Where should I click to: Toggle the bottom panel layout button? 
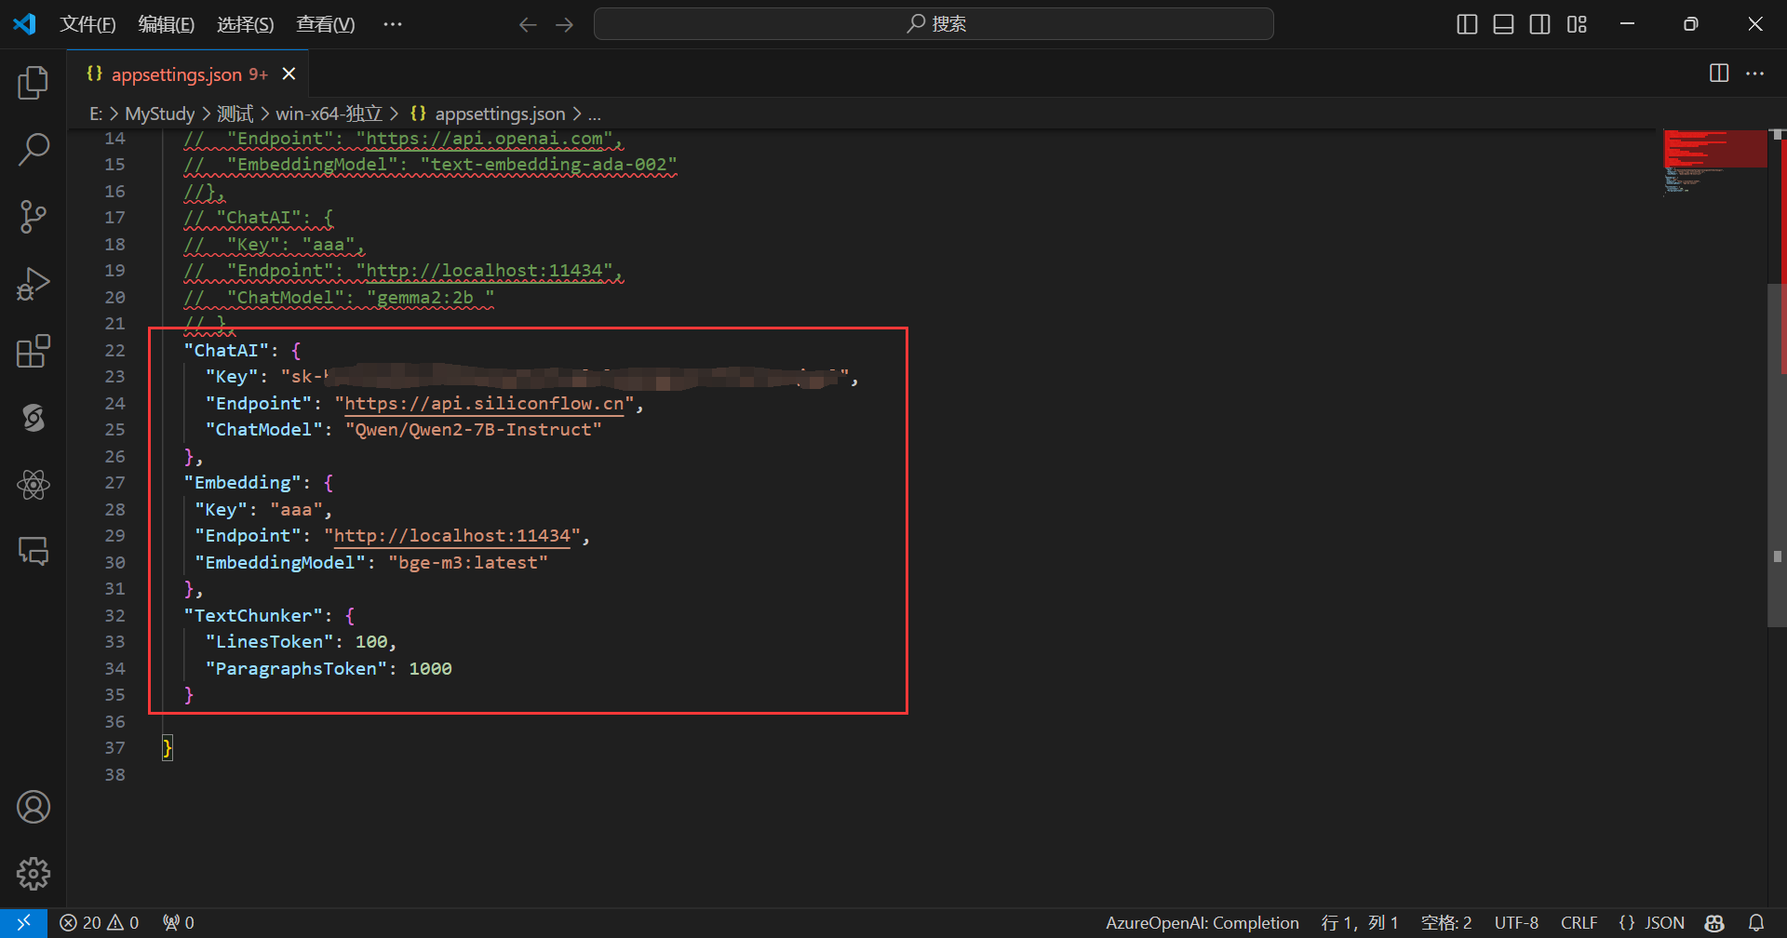[1503, 24]
